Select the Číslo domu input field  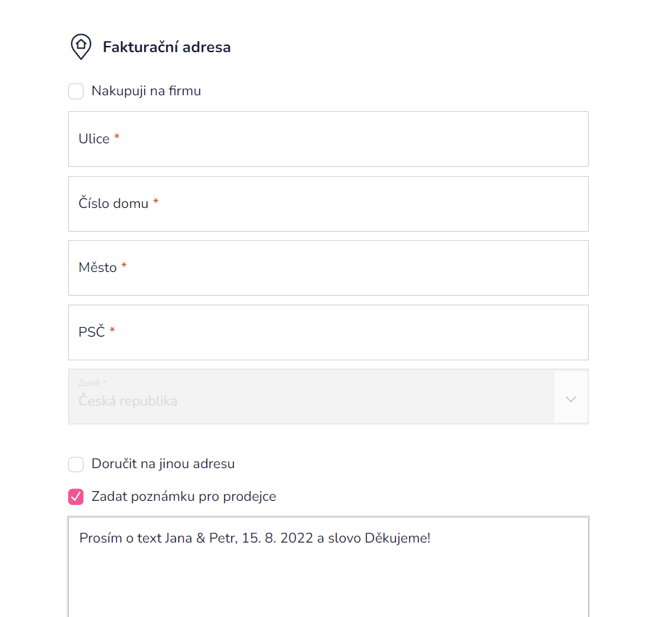328,204
